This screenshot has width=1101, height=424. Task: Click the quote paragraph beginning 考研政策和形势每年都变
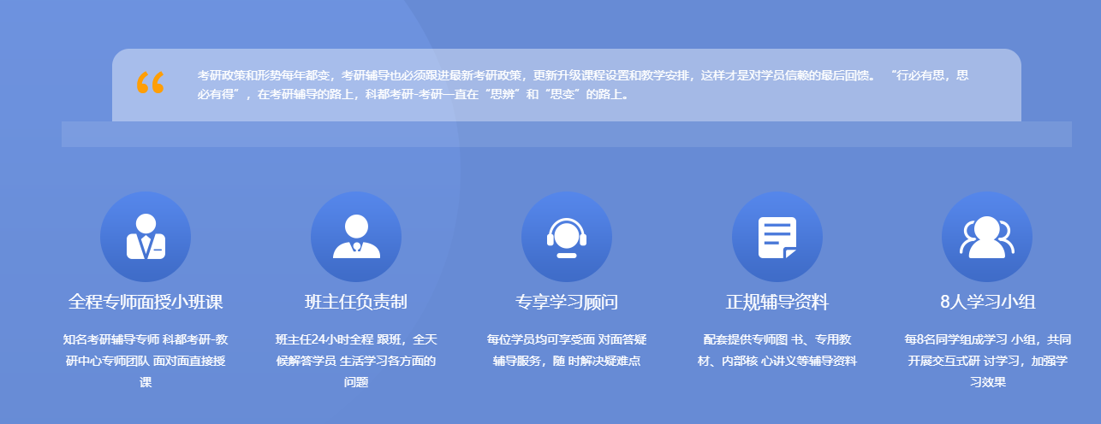[583, 85]
